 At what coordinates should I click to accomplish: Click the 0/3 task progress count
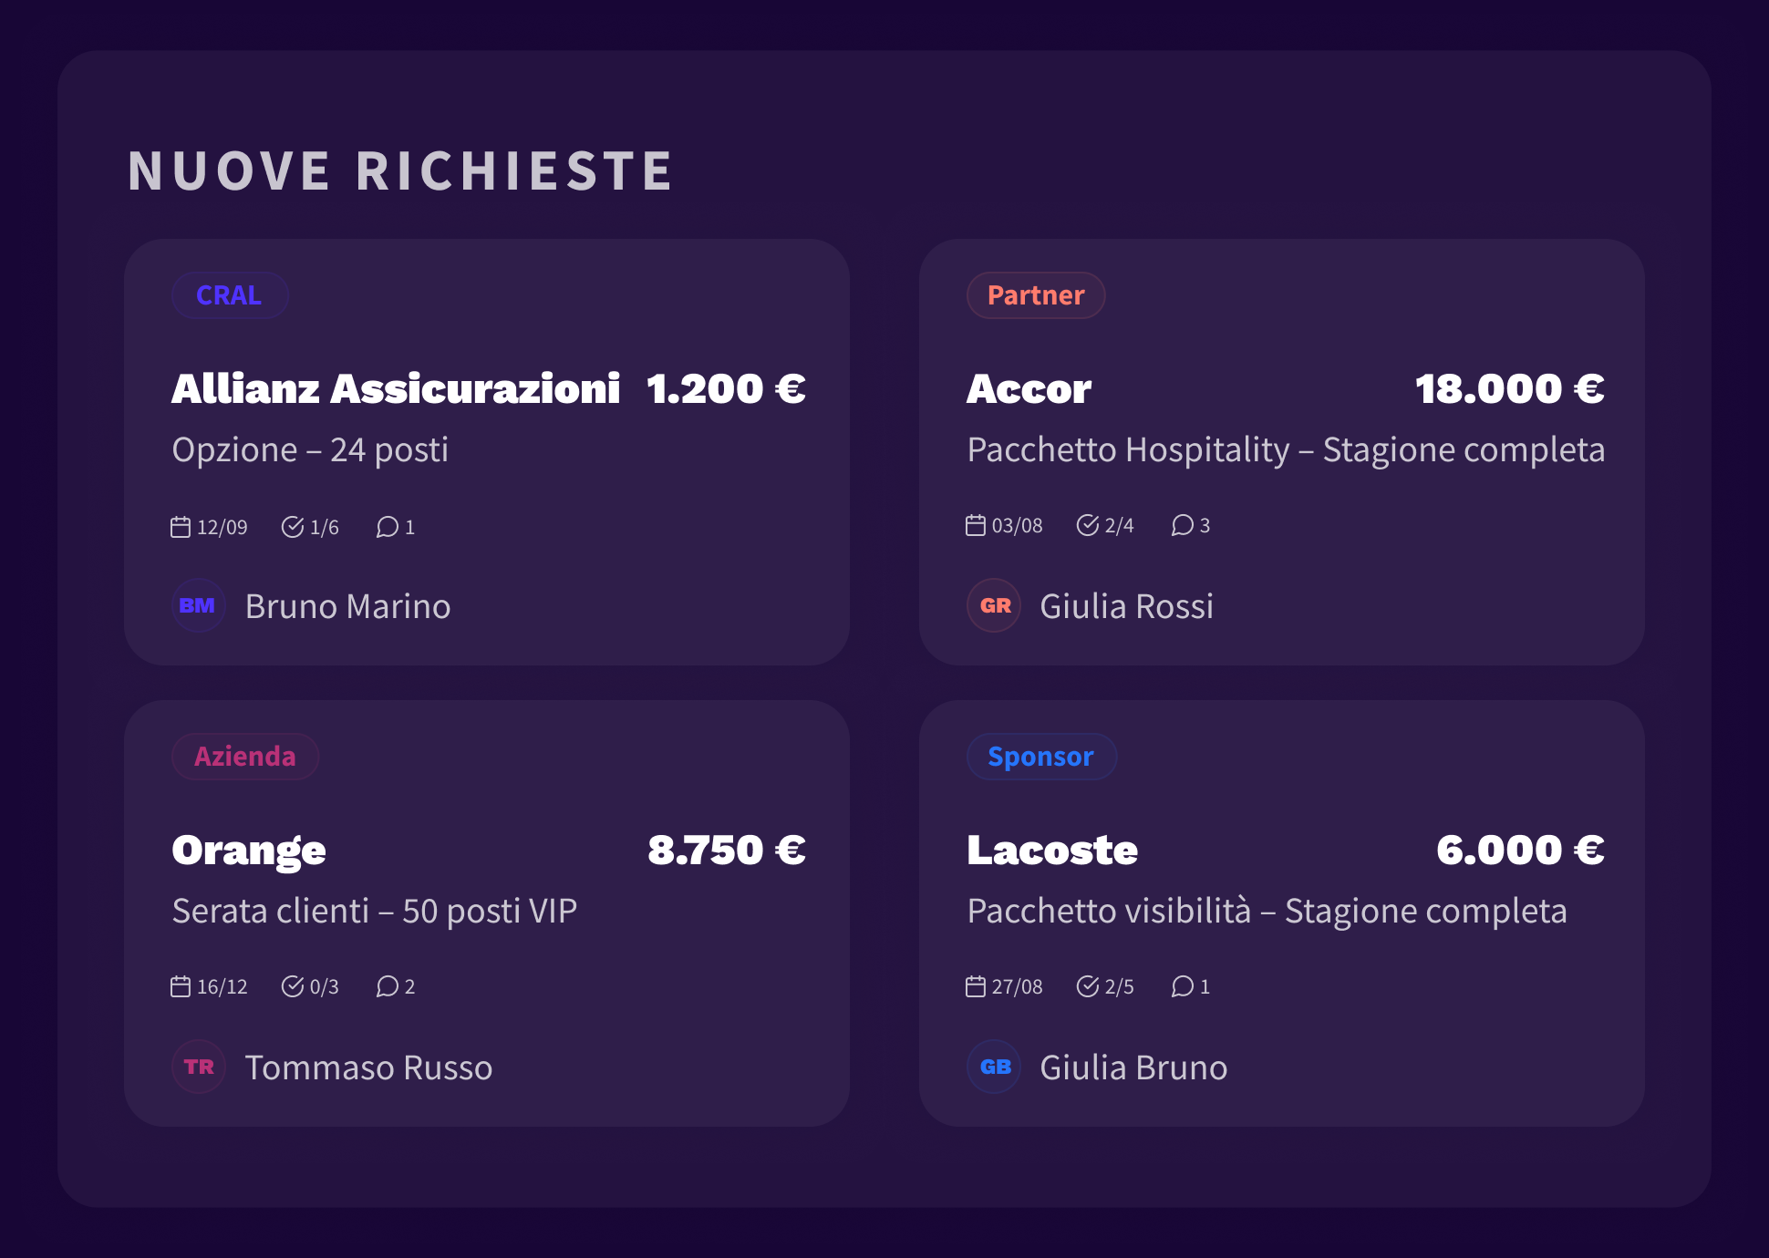click(325, 987)
